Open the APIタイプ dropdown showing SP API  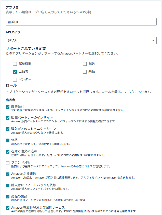[x=81, y=41]
